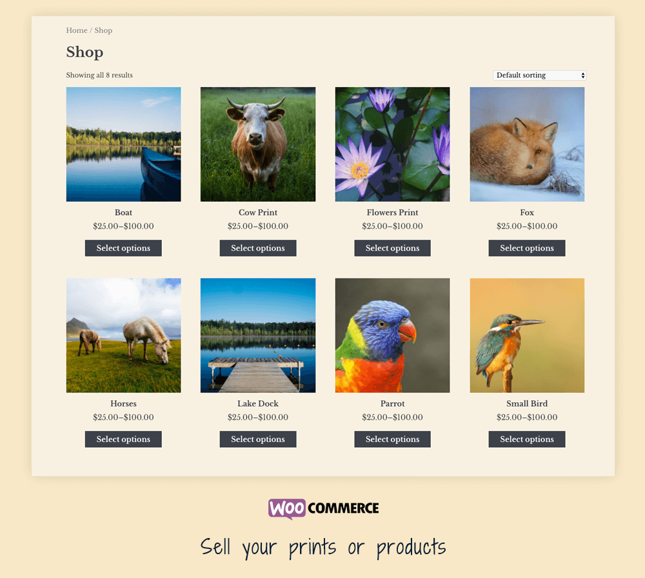Open the Small Bird product image
The height and width of the screenshot is (578, 645).
tap(527, 336)
